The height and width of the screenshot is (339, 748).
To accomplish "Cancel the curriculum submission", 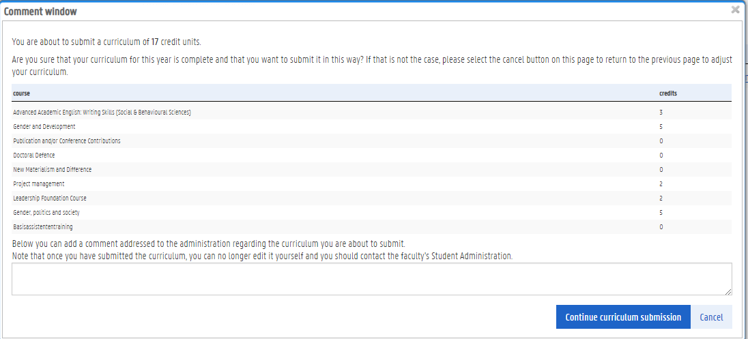I will coord(711,316).
